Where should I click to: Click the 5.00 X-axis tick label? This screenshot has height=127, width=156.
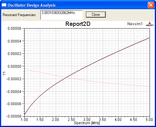click(149, 120)
